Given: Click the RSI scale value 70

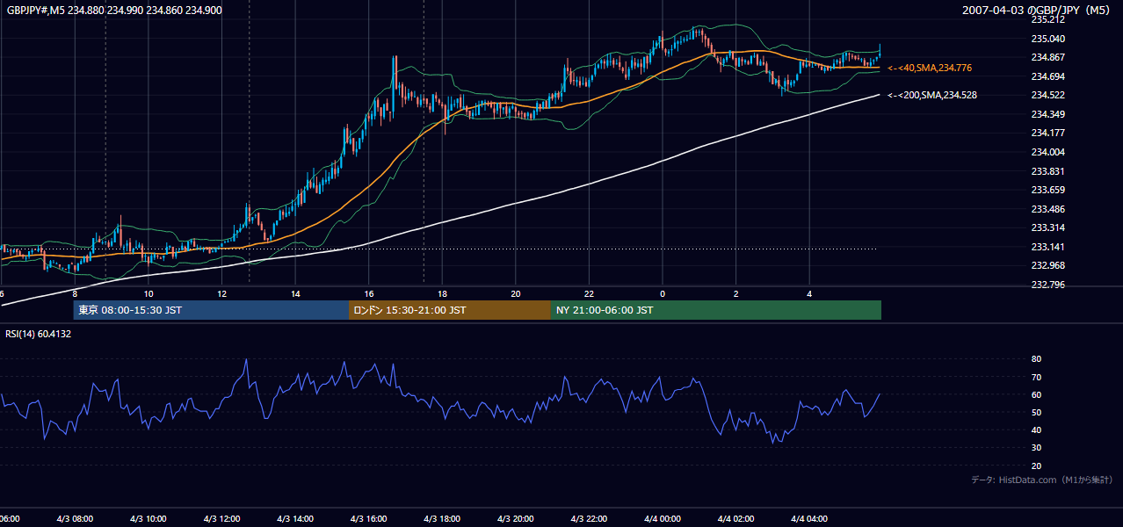Looking at the screenshot, I should click(x=1036, y=377).
